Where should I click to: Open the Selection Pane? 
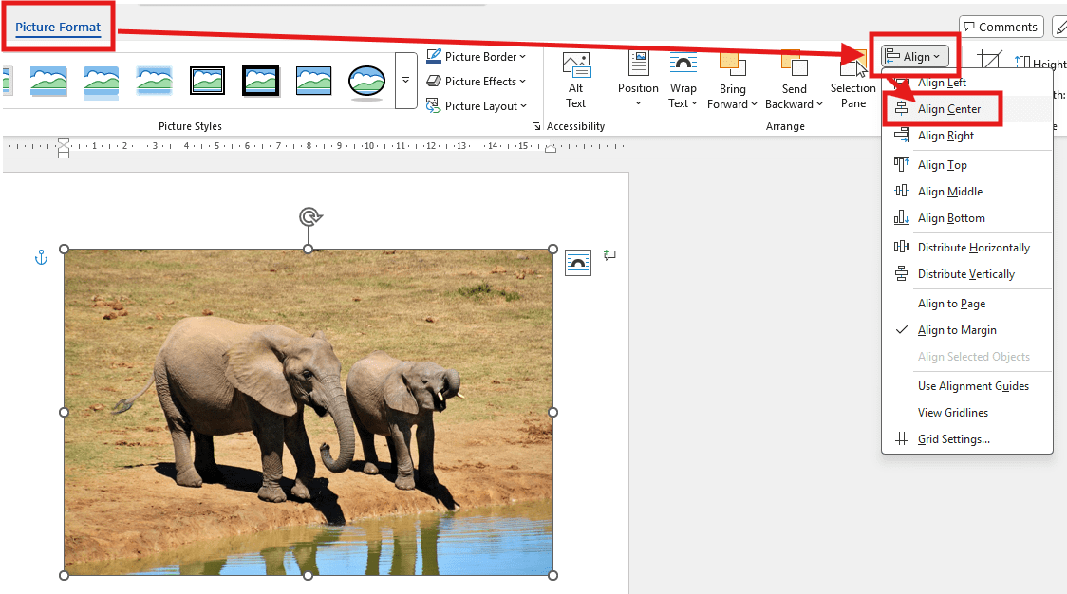pyautogui.click(x=852, y=81)
